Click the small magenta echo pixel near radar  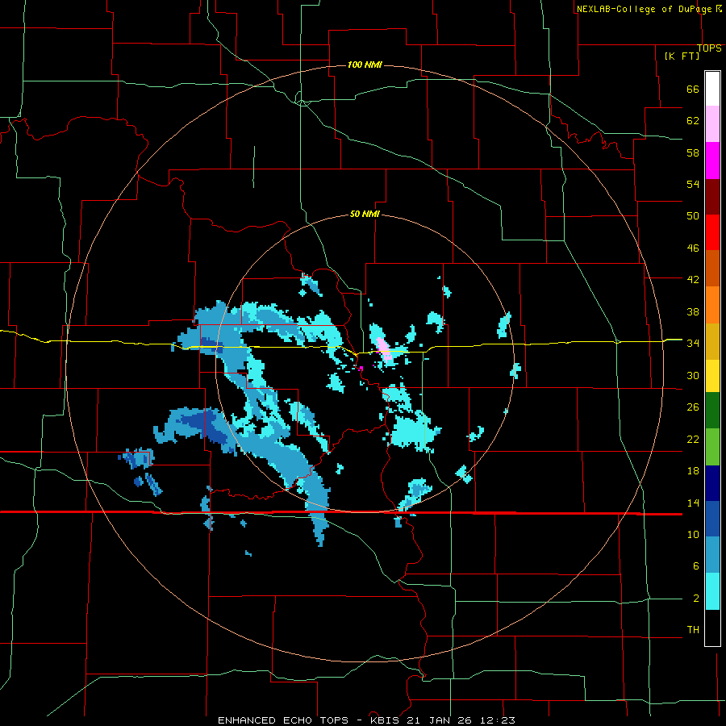click(x=361, y=369)
